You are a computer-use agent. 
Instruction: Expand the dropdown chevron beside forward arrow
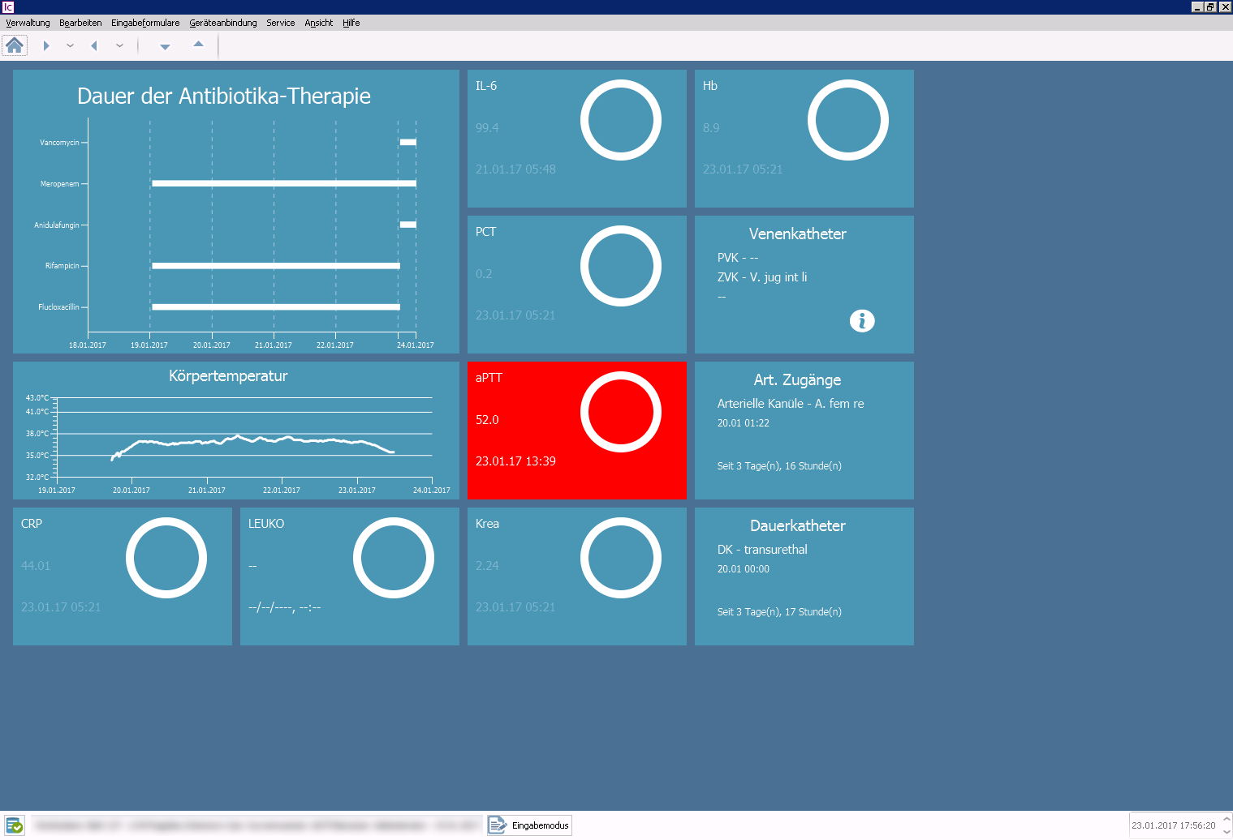click(x=71, y=46)
